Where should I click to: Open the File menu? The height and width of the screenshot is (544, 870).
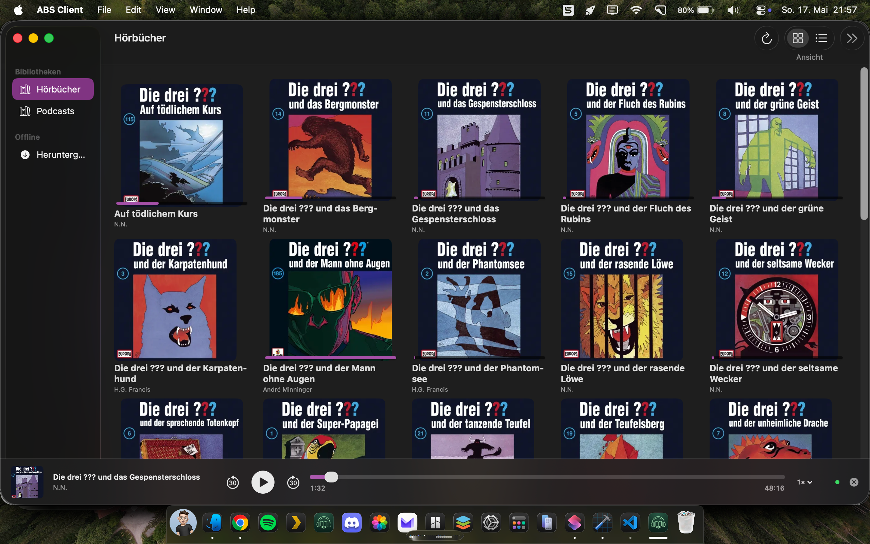pos(104,10)
